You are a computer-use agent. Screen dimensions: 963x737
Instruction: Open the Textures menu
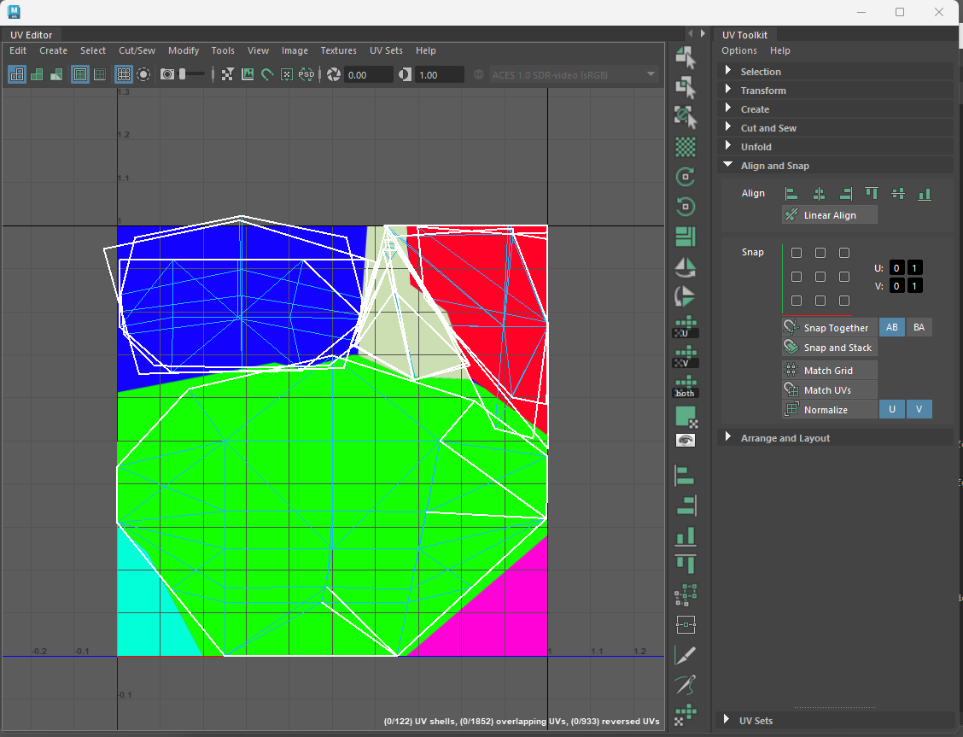point(338,50)
